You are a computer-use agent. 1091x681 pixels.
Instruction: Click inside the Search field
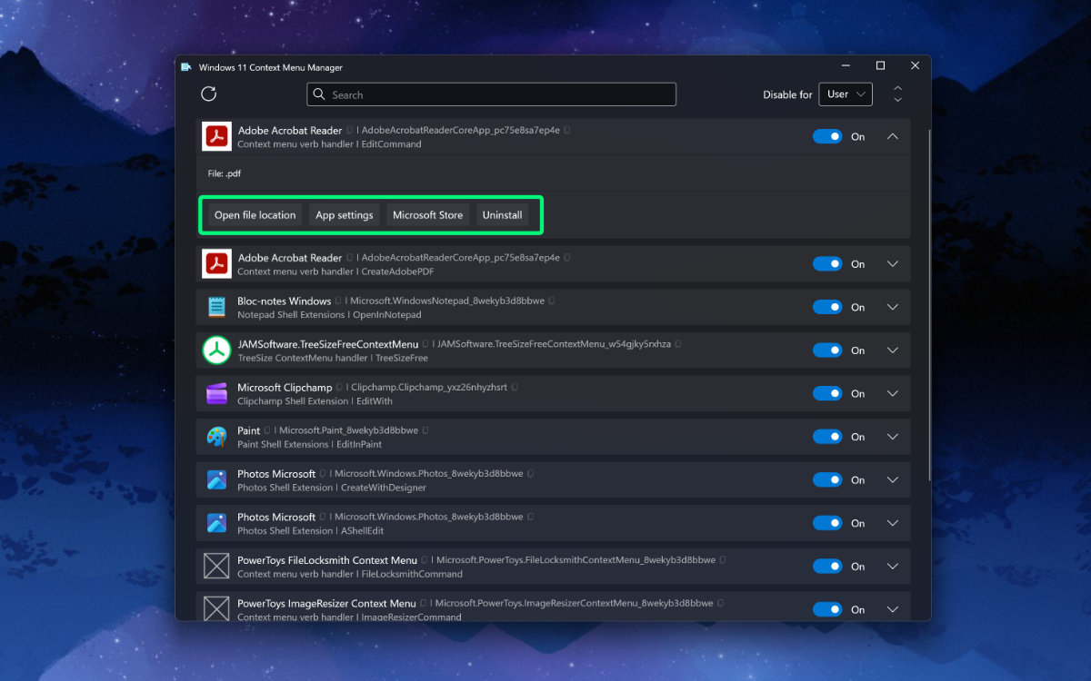[491, 94]
